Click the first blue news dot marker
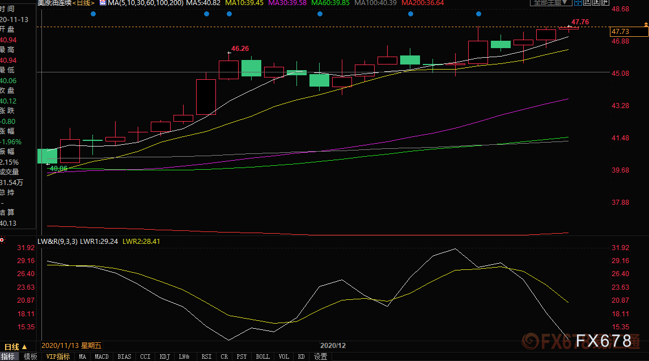Viewport: 649px width, 361px height. coord(94,14)
